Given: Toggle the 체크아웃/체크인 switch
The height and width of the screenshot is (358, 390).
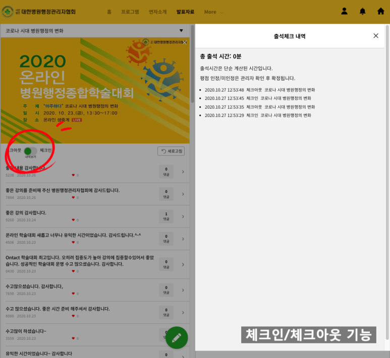Looking at the screenshot, I should (x=30, y=151).
